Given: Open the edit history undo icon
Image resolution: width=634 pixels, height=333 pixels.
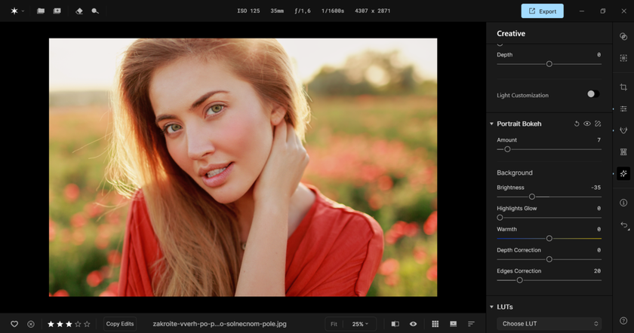Looking at the screenshot, I should (x=624, y=225).
